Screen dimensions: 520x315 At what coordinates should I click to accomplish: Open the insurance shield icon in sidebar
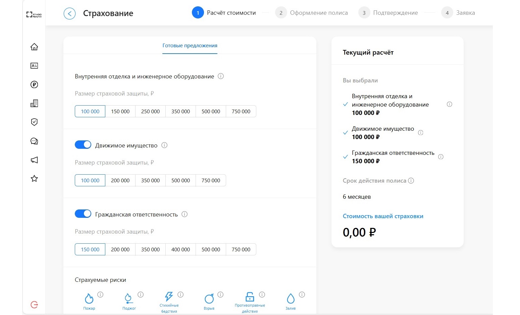click(34, 122)
